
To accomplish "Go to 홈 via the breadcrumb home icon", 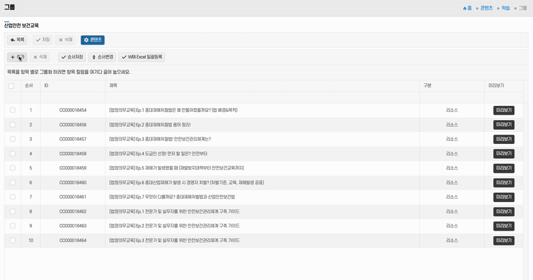I will click(468, 8).
